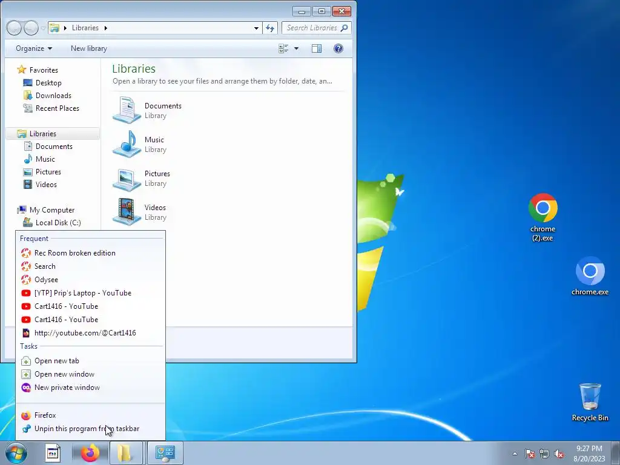Click the Libraries breadcrumb in address bar
Image resolution: width=620 pixels, height=465 pixels.
[x=85, y=28]
